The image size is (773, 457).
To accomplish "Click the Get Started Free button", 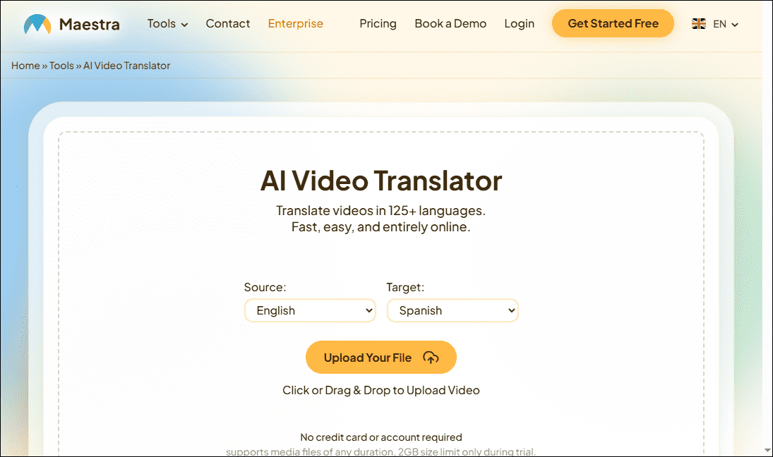I will [612, 23].
